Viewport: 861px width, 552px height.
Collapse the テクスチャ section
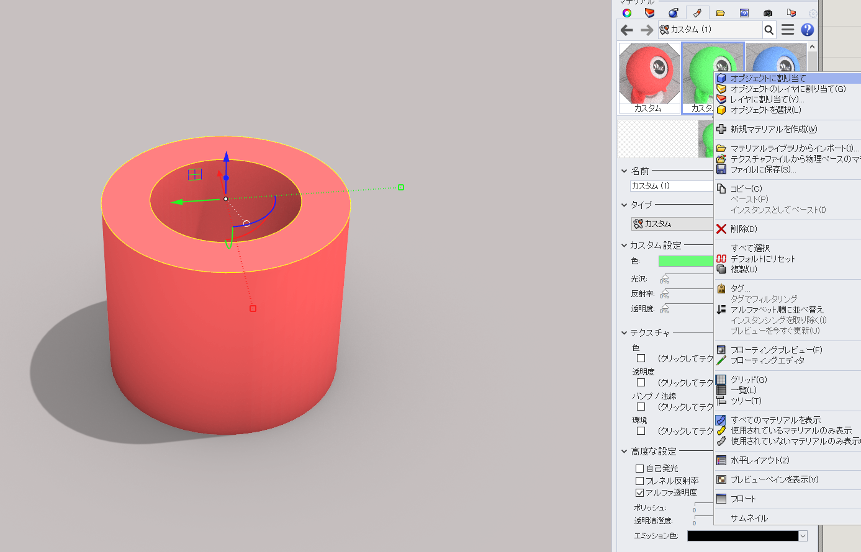pos(624,333)
